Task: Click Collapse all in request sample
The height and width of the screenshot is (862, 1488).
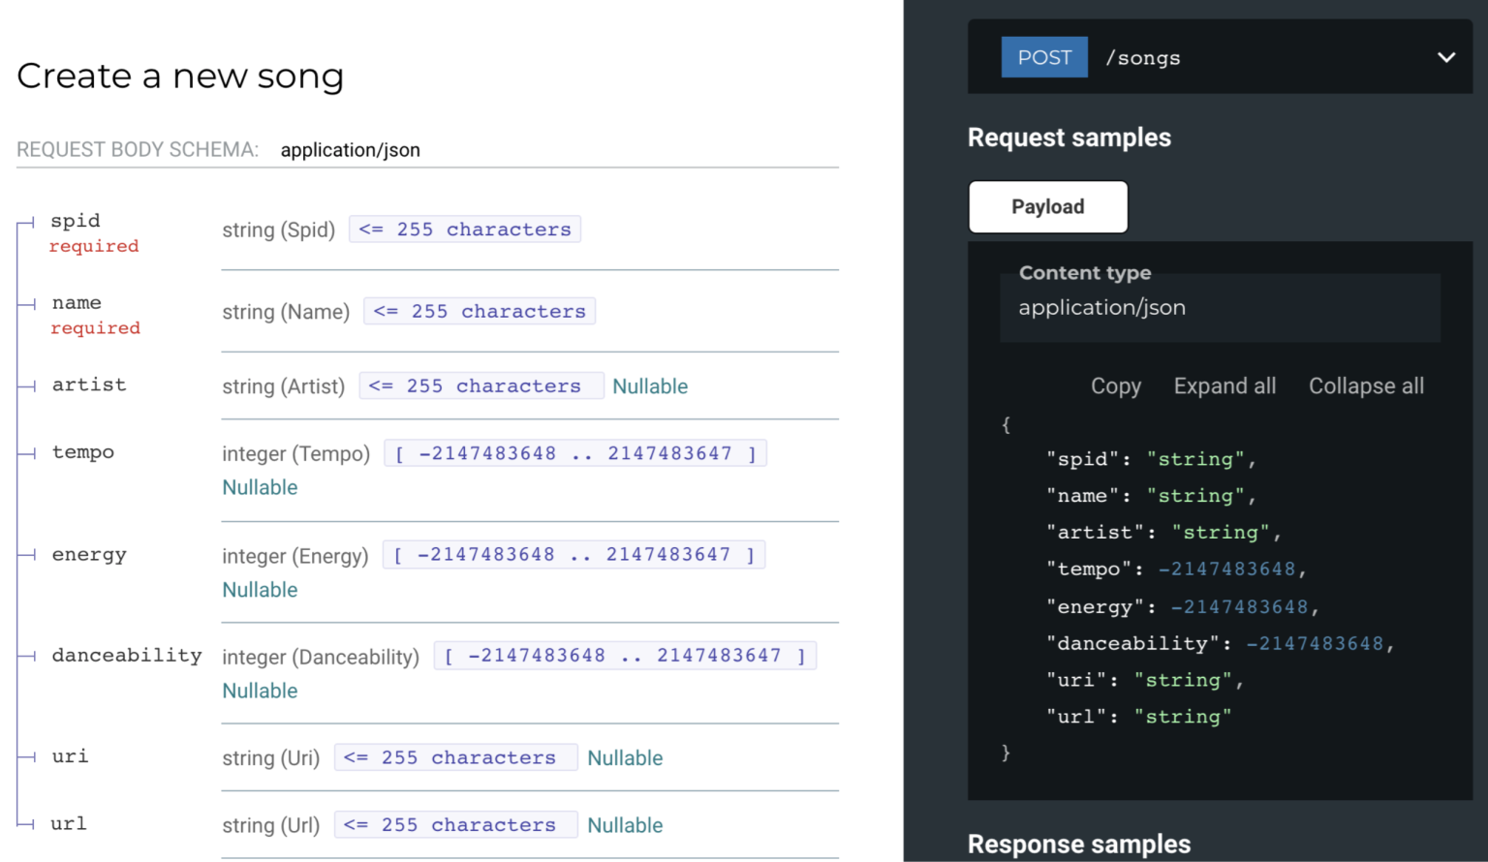Action: click(x=1365, y=386)
